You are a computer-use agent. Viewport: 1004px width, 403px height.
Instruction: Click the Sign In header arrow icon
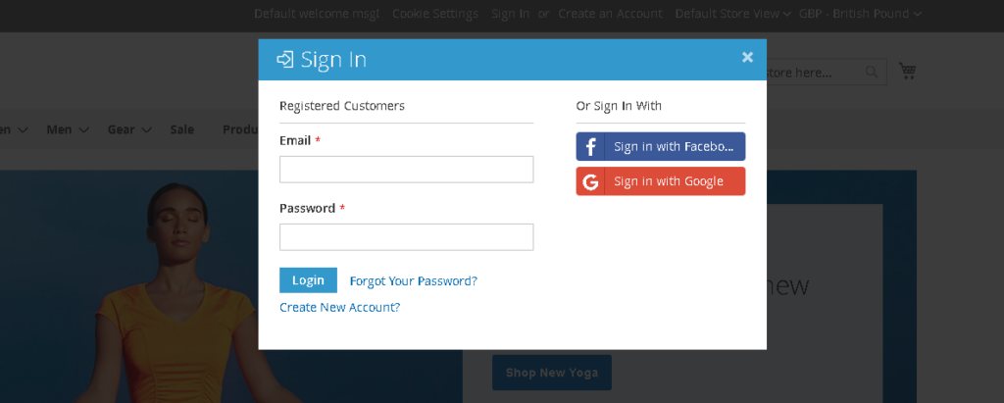tap(285, 60)
